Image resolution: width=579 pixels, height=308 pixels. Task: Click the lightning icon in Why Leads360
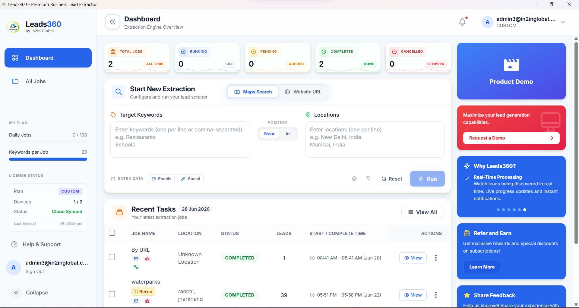click(467, 166)
